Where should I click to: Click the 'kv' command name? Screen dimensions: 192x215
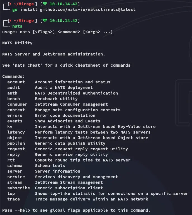[x=10, y=127]
